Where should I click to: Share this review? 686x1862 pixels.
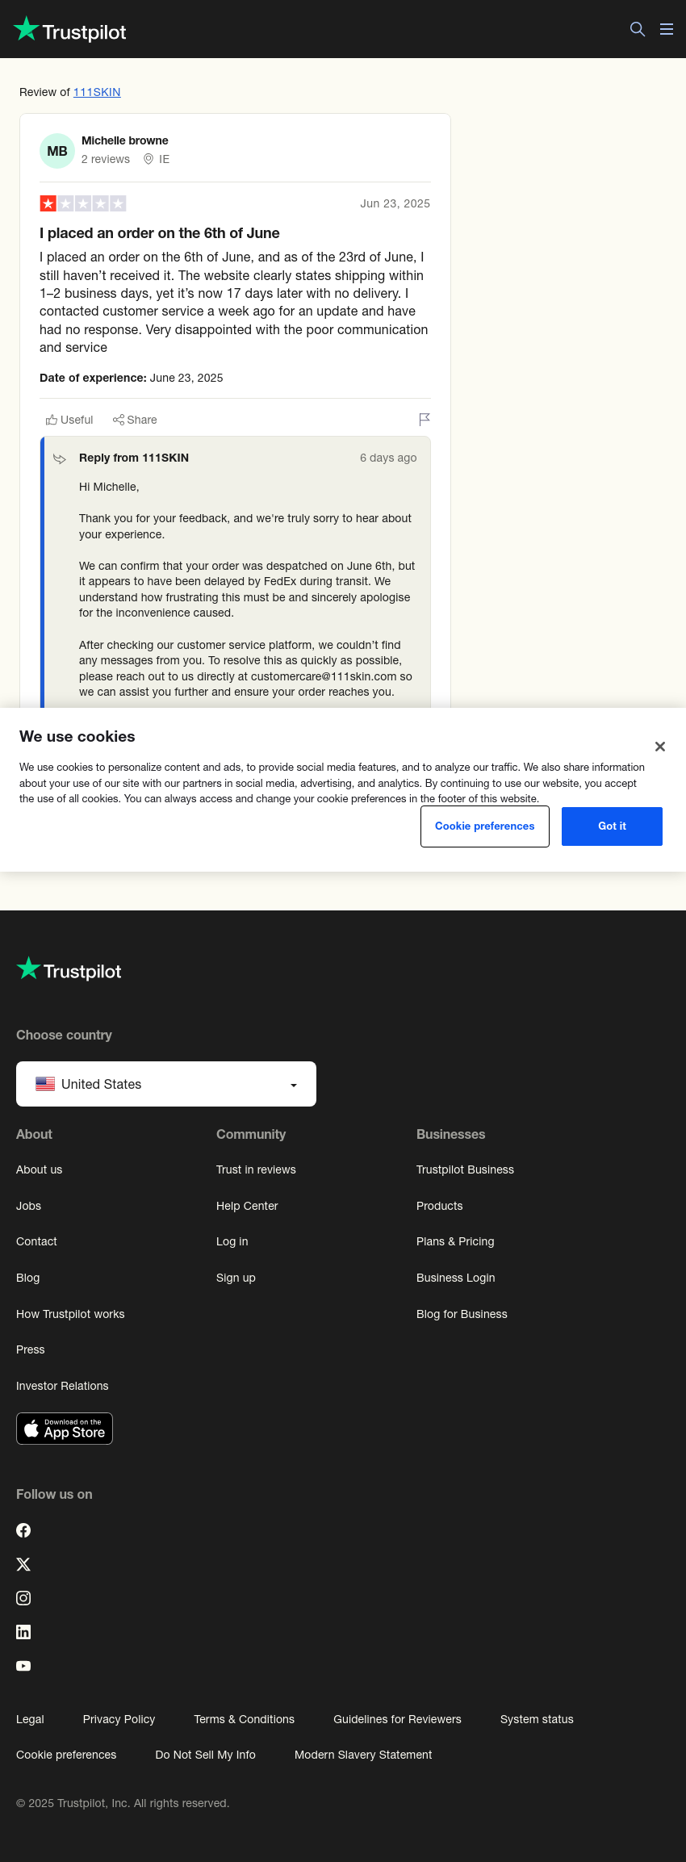[x=135, y=420]
